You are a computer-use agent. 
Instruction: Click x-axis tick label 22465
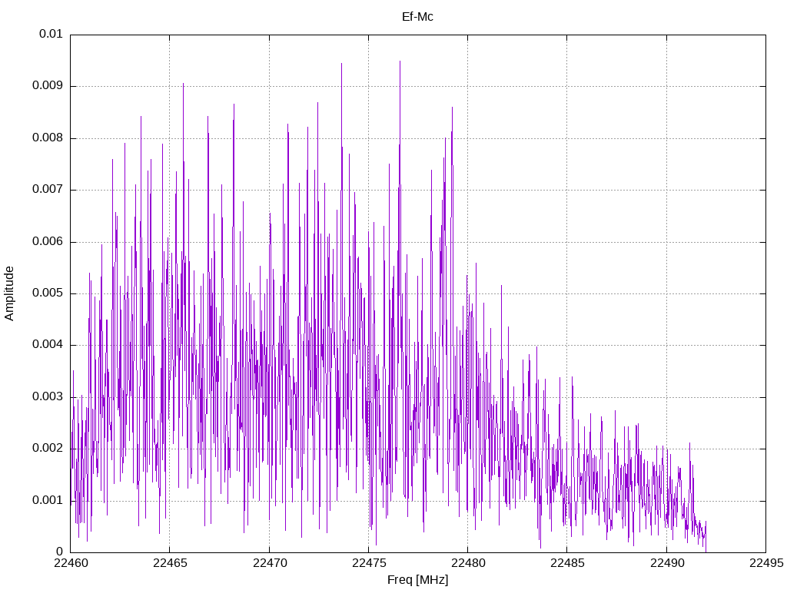pos(170,563)
